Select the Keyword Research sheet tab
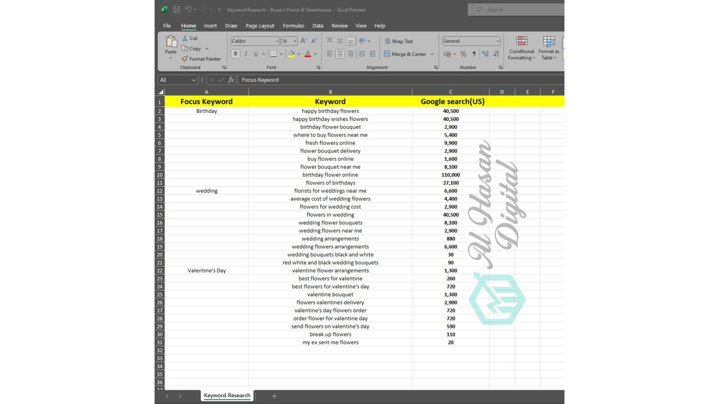719x404 pixels. pos(227,395)
